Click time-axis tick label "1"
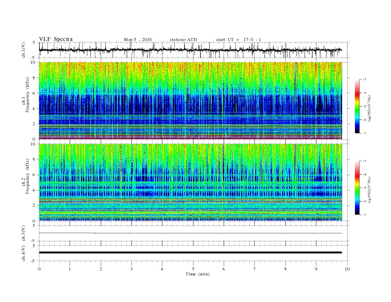 (70, 269)
